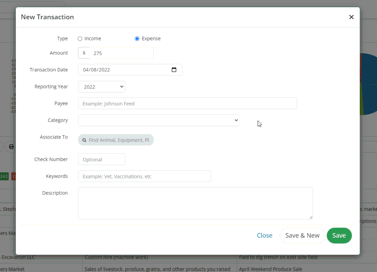Click the print icon behind the dialog

point(11,147)
